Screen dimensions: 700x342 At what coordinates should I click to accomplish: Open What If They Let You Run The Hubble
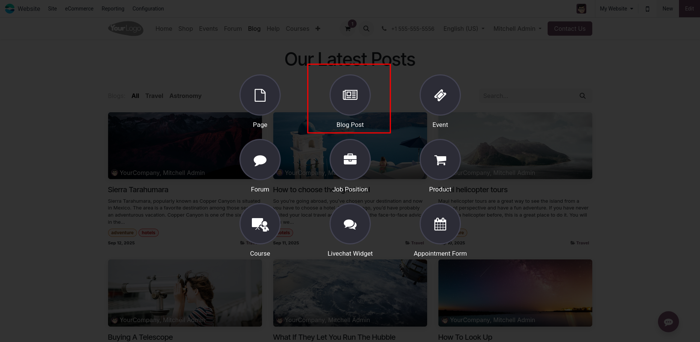pos(334,337)
